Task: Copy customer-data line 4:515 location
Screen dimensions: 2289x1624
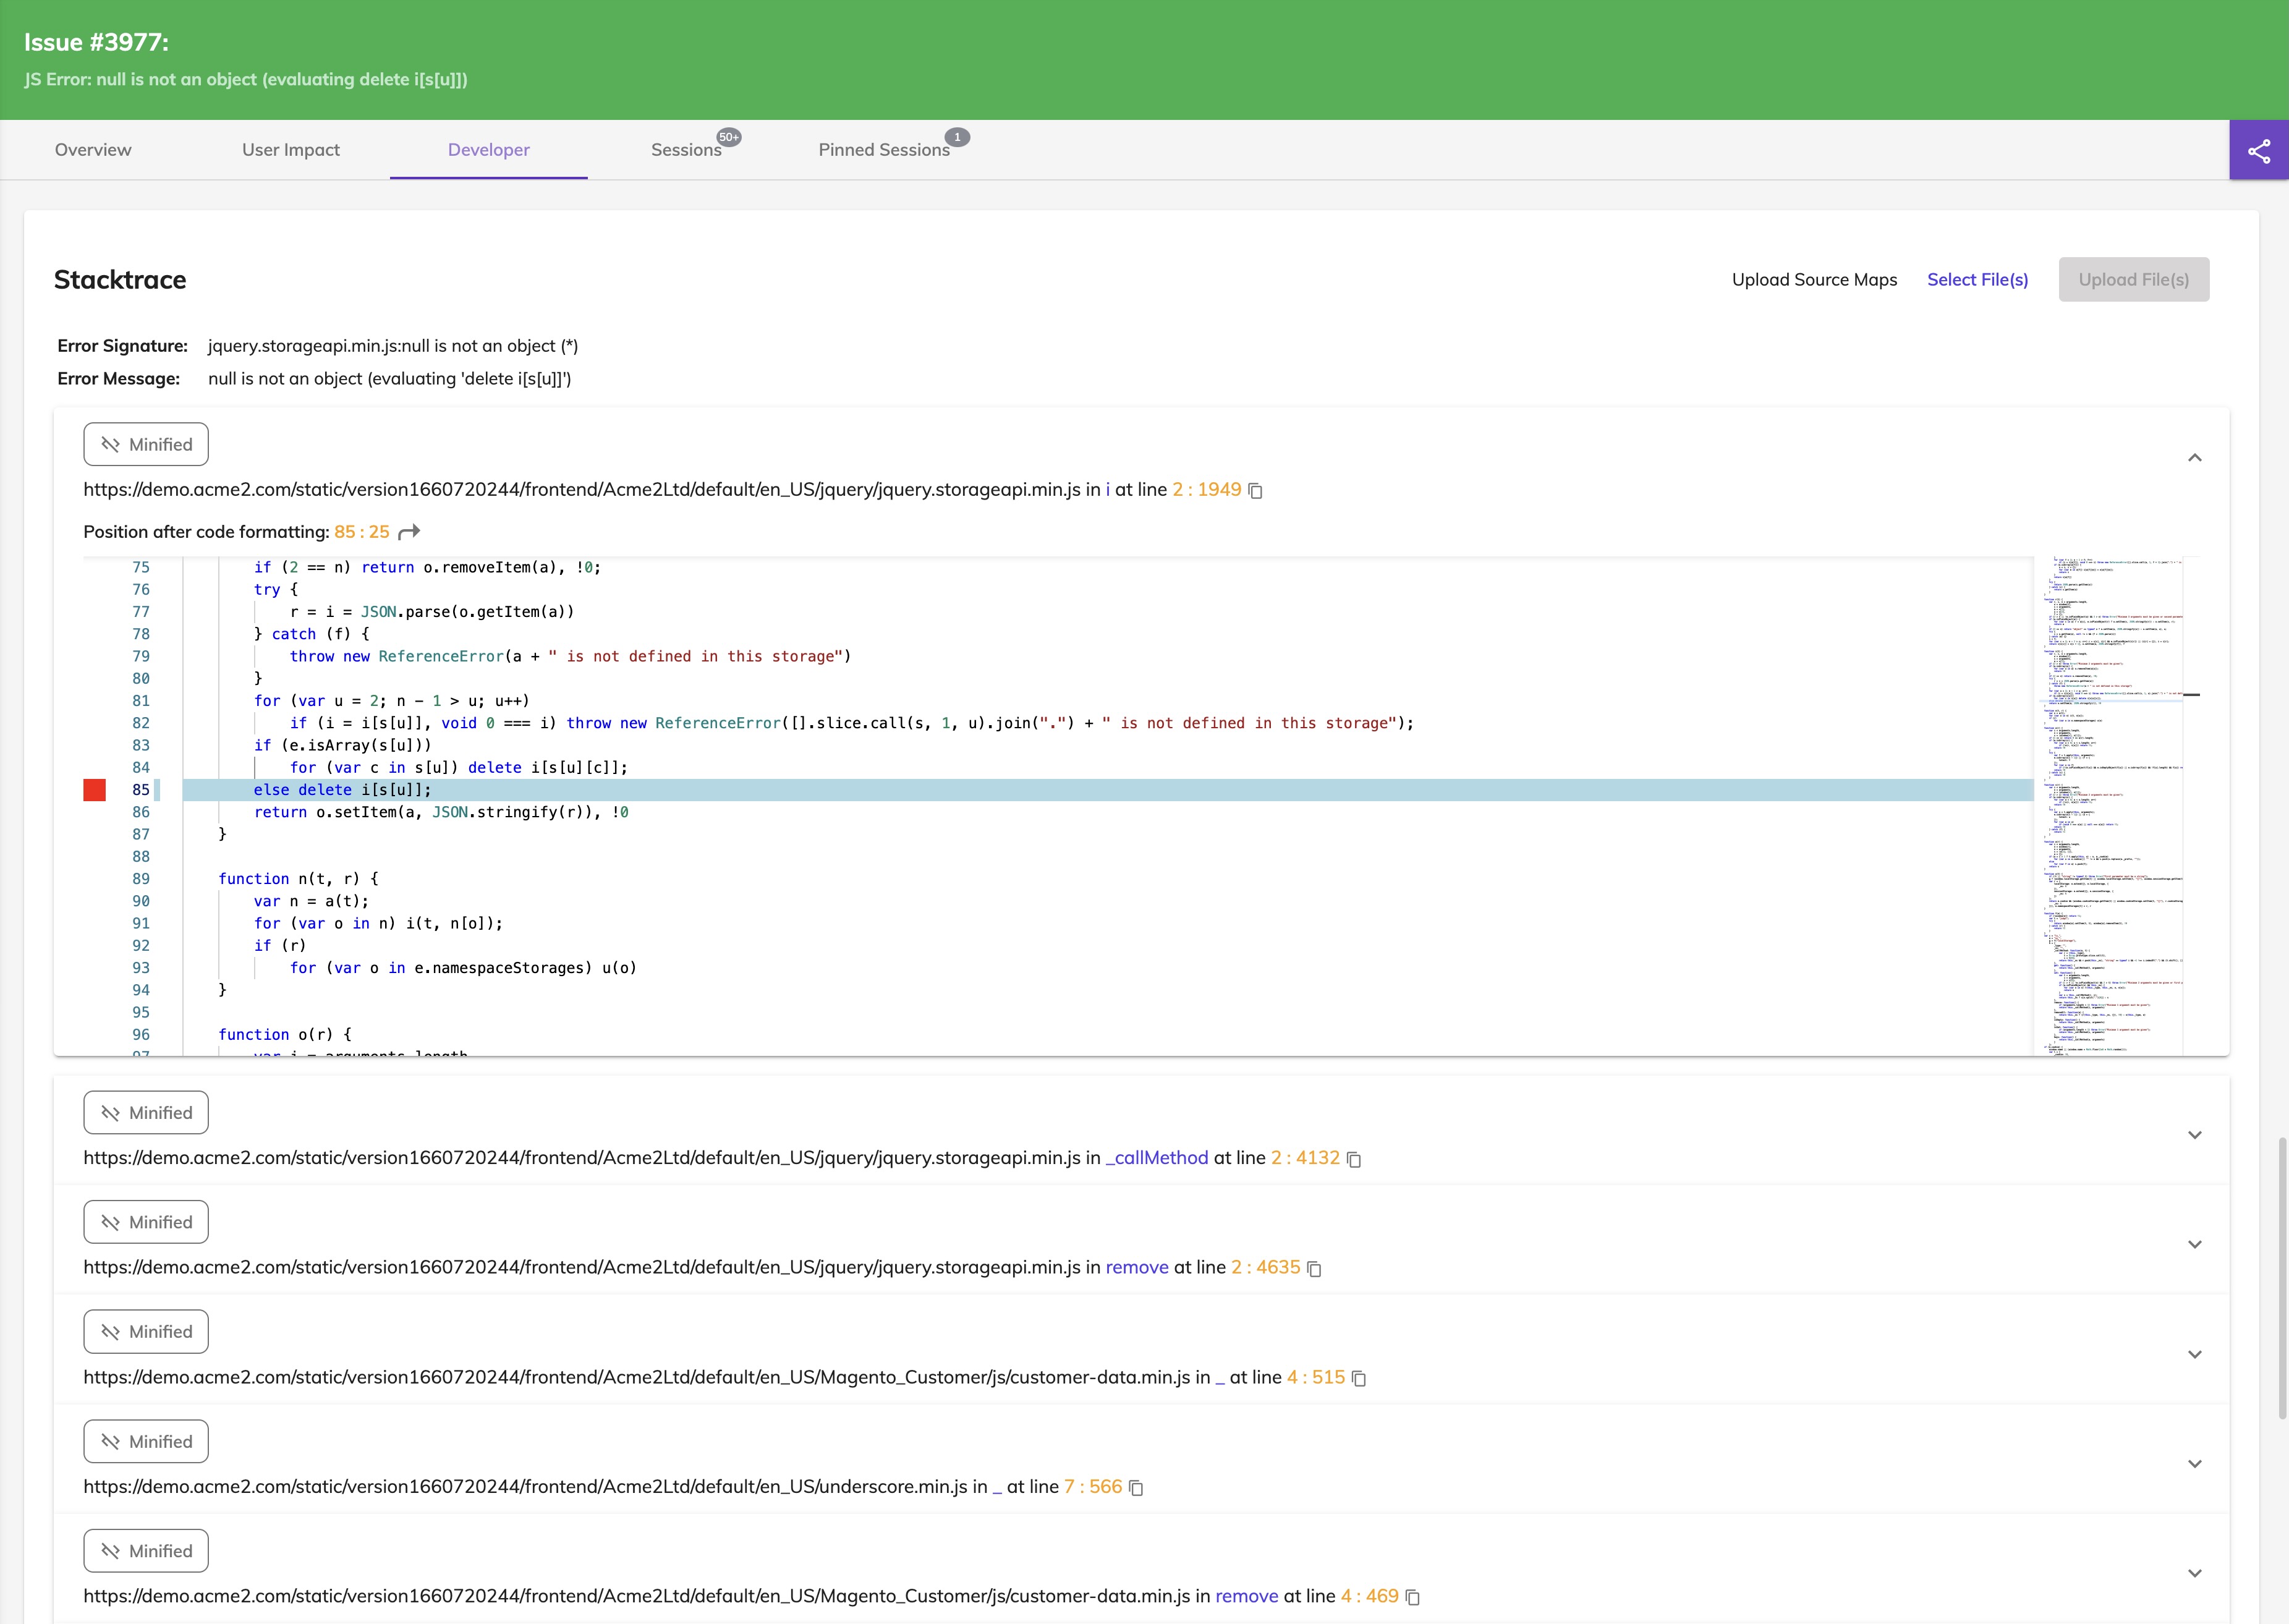Action: point(1359,1378)
